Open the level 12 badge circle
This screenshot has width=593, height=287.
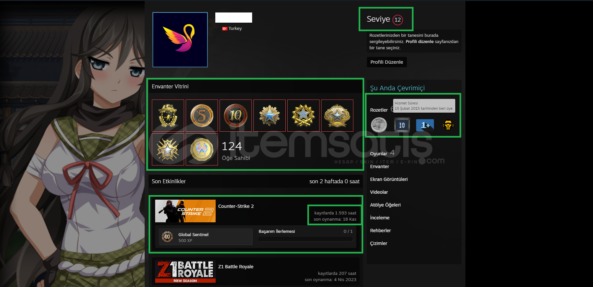398,20
